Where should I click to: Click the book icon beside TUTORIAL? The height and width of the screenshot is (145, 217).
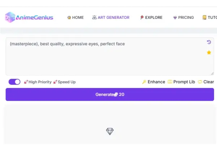tap(204, 17)
